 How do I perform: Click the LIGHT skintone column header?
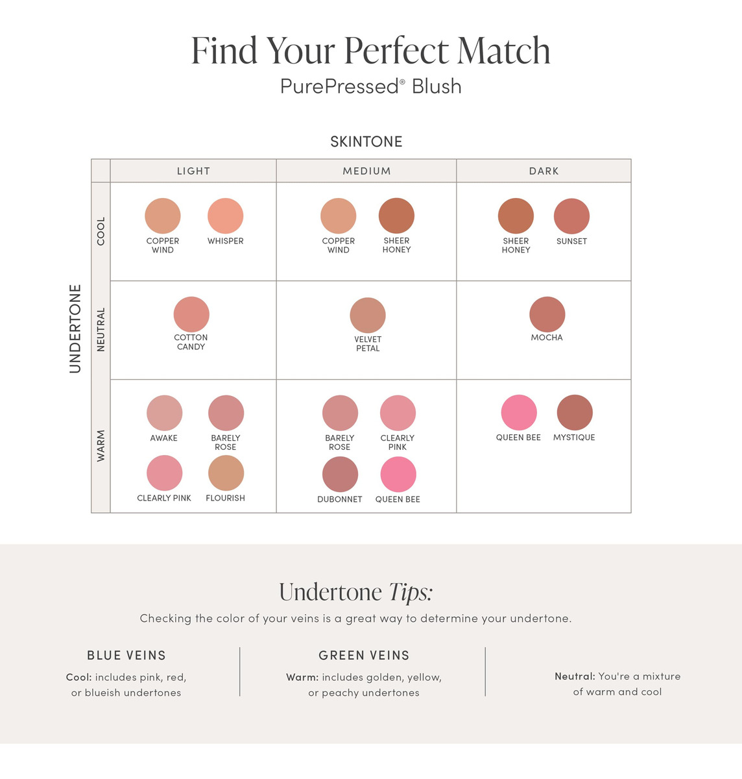click(x=193, y=171)
